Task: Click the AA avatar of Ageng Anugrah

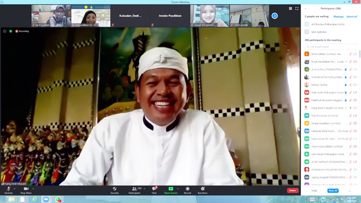Action: tap(307, 177)
